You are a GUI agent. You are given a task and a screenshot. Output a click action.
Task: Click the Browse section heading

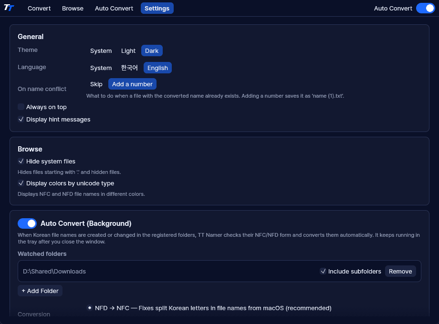30,149
